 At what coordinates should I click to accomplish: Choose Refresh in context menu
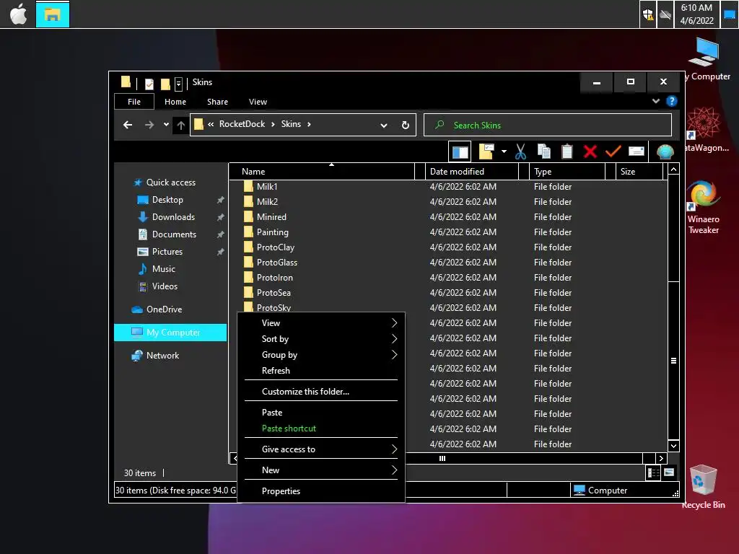click(x=321, y=371)
